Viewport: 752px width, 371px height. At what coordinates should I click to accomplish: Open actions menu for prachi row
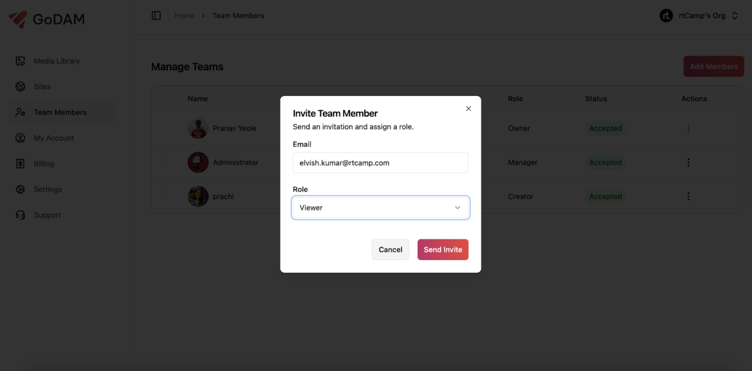pos(688,196)
